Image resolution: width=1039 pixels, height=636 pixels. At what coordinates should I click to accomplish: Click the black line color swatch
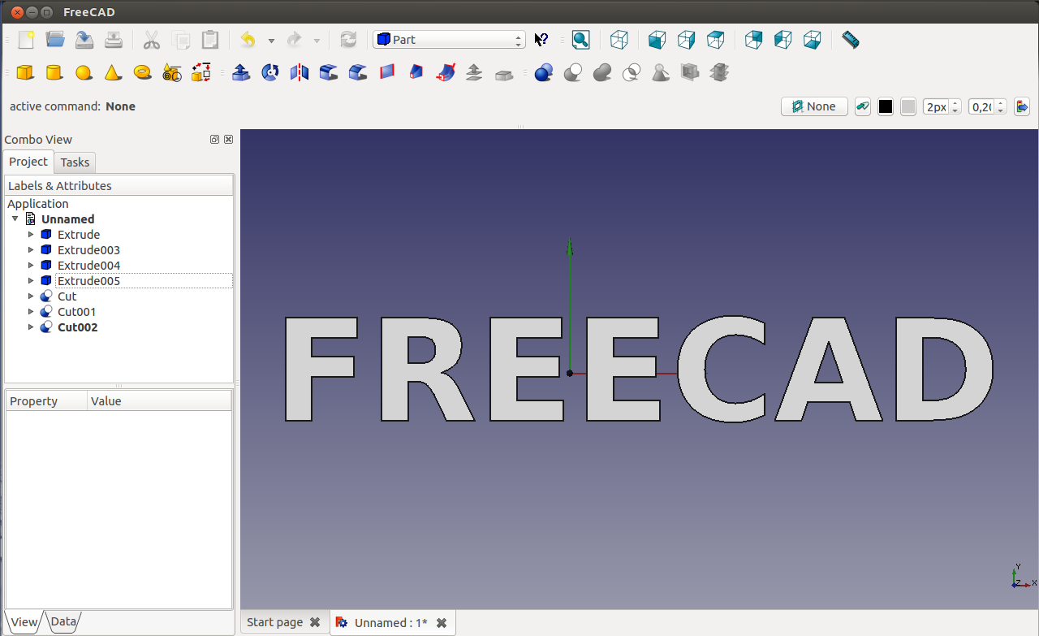[886, 106]
